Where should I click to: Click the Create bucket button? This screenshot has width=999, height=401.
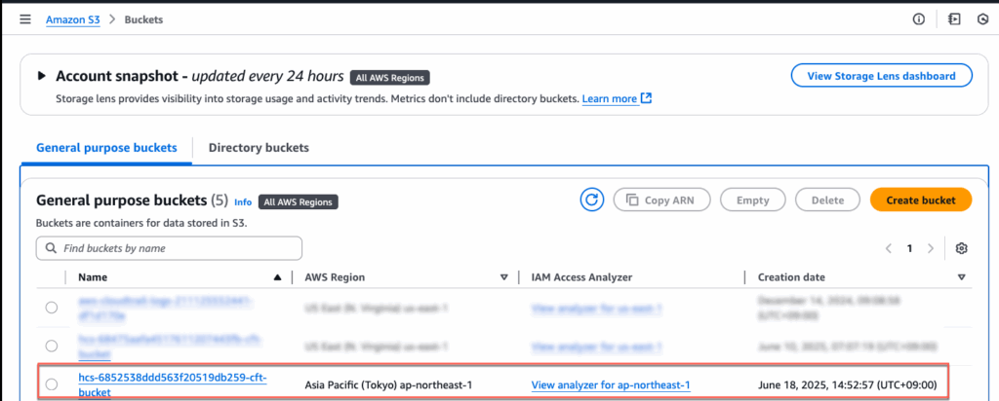tap(920, 200)
